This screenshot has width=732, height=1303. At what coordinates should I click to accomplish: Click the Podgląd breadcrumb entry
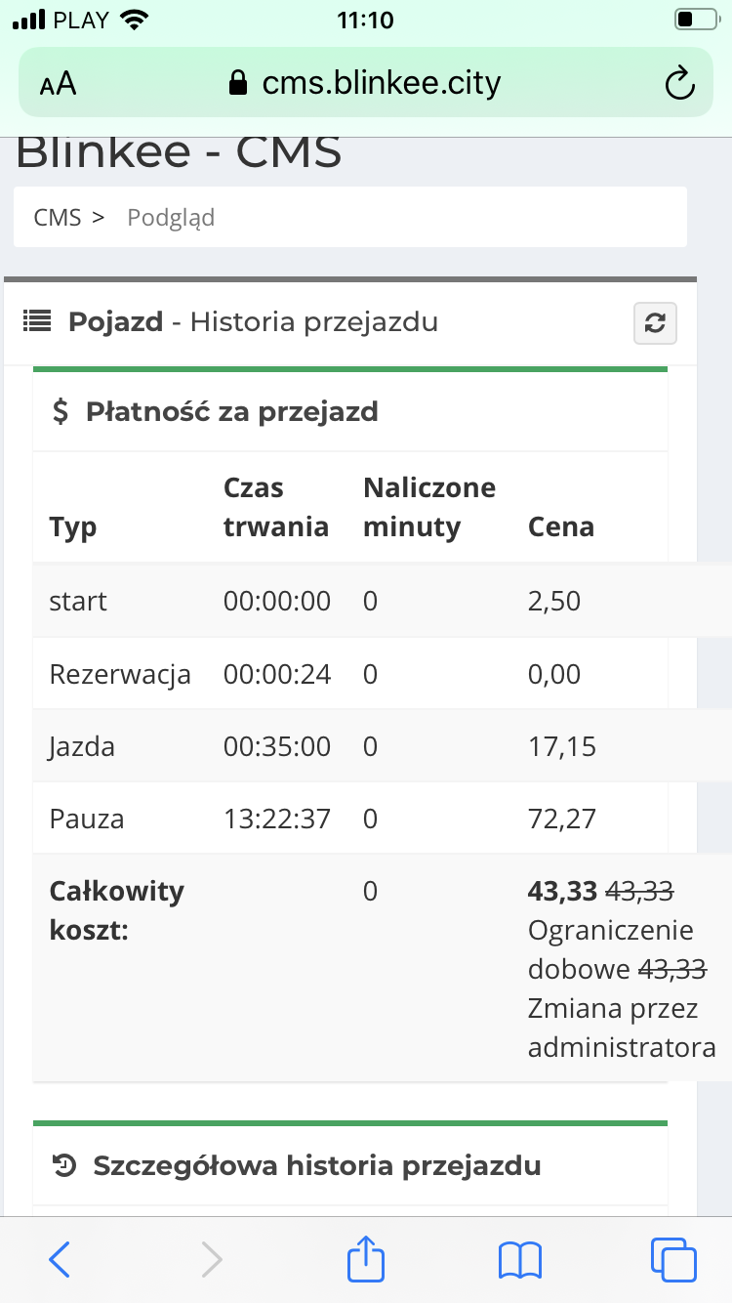(171, 217)
